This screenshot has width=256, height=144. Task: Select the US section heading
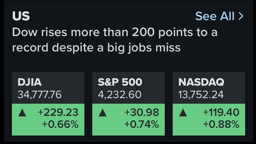(x=21, y=16)
